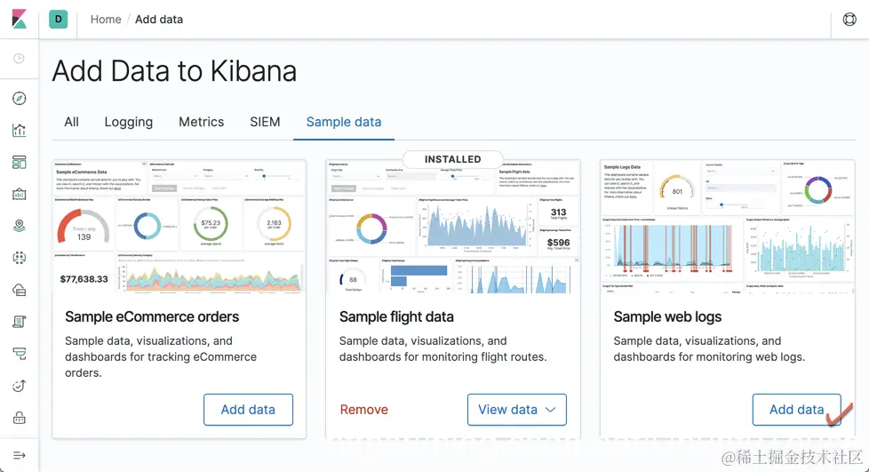
Task: Open Discover compass icon in sidebar
Action: point(19,98)
